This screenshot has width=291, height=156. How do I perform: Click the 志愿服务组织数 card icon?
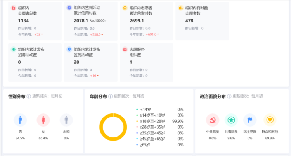(x=125, y=50)
